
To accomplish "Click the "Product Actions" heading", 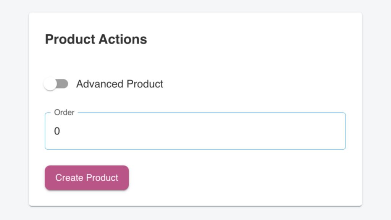I will [96, 39].
